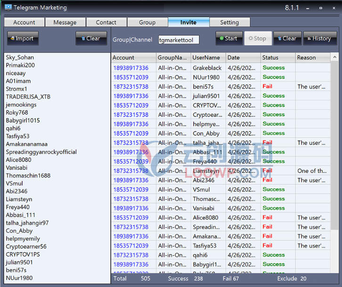Click the Telegram Marketing app icon

[8, 8]
